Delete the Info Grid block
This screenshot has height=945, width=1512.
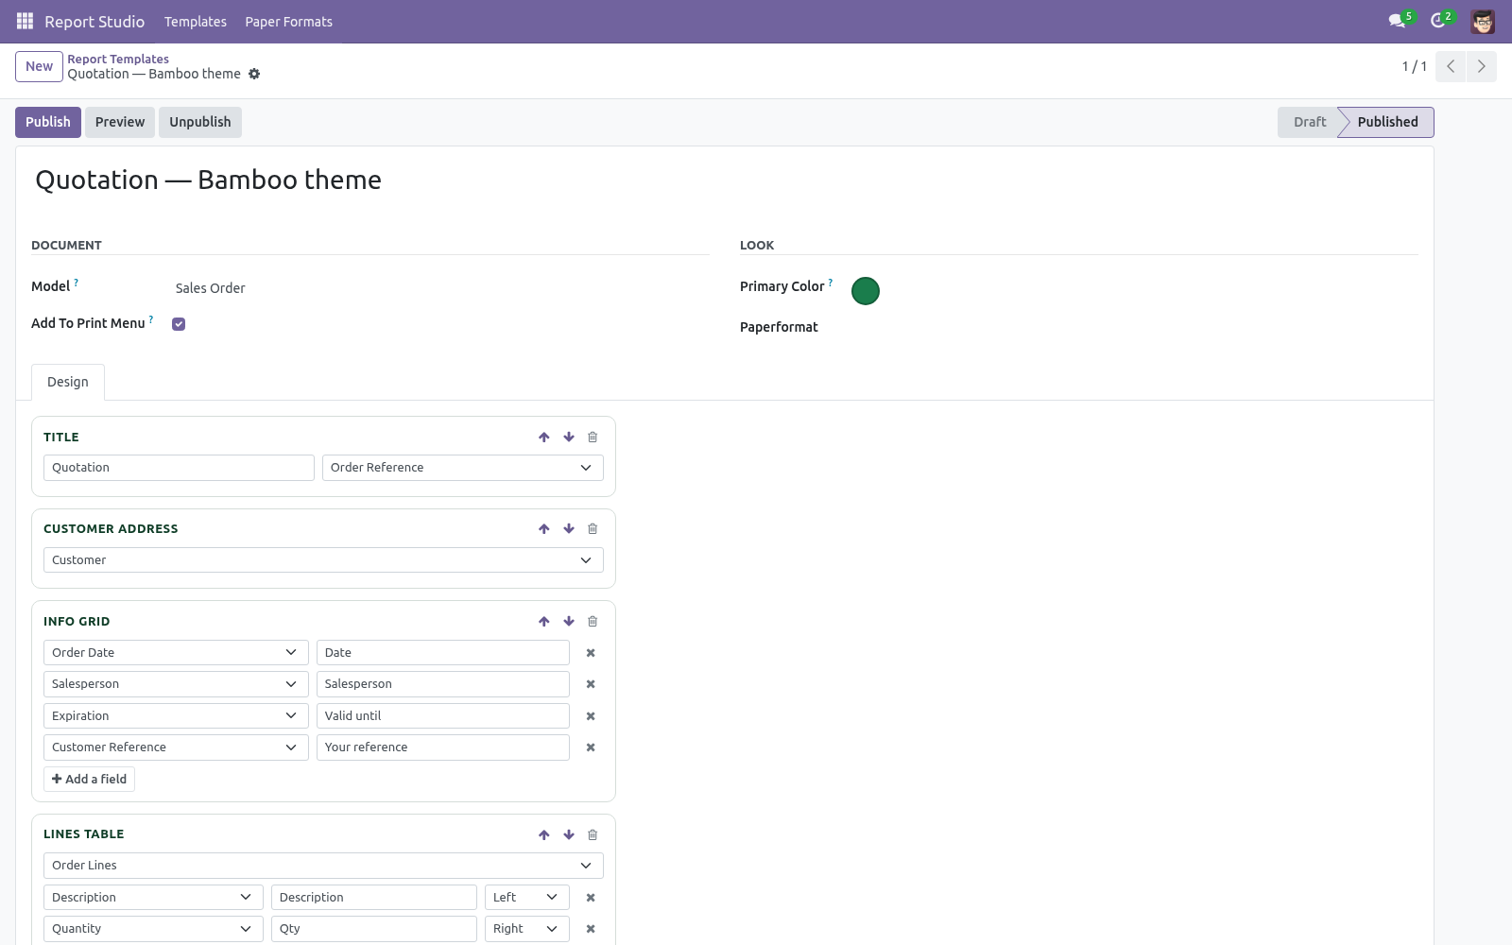[x=593, y=622]
